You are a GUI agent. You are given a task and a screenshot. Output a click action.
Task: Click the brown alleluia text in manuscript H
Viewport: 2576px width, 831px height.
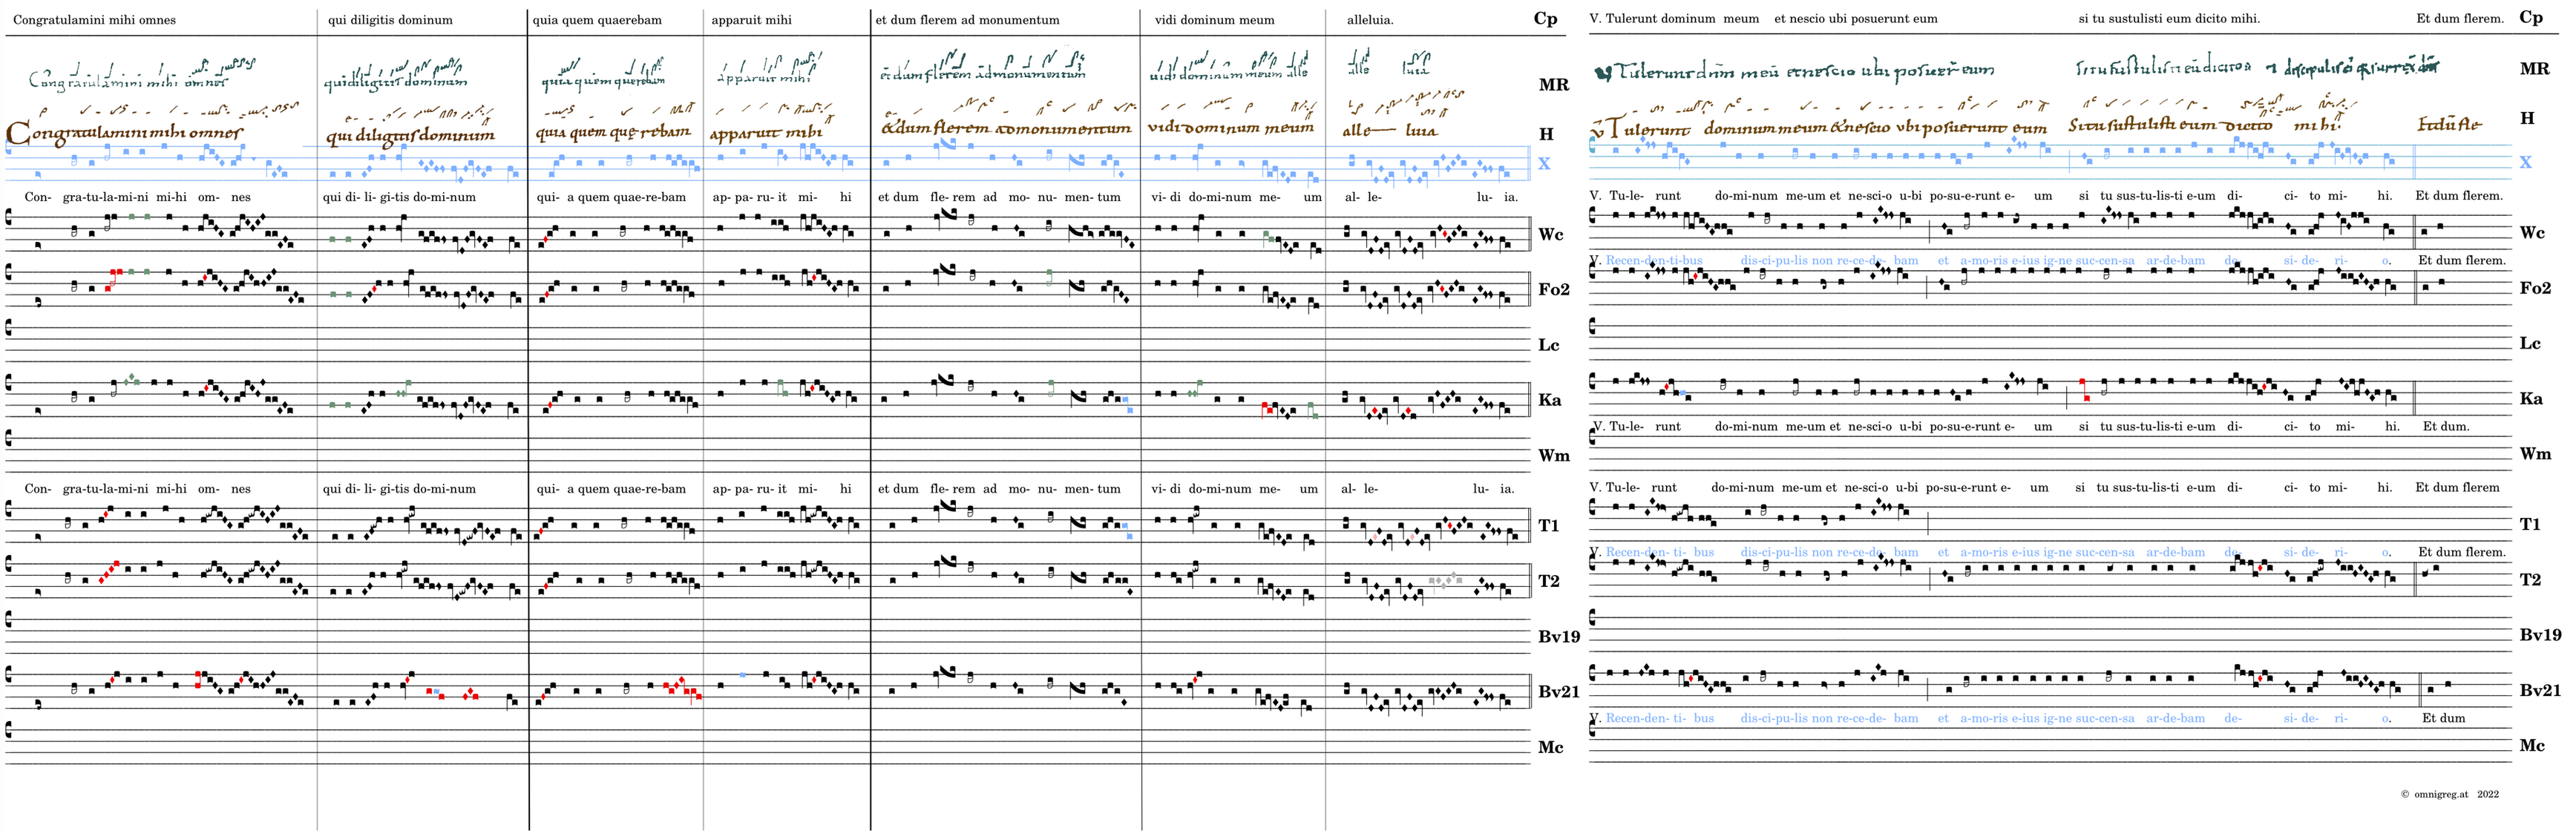[1389, 130]
